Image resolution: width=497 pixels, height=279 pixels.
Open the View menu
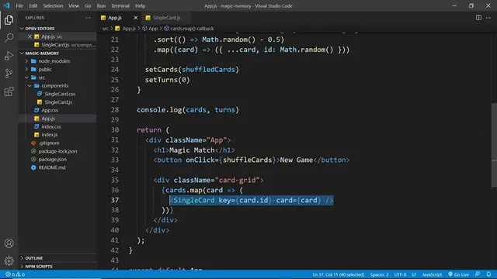pos(74,5)
